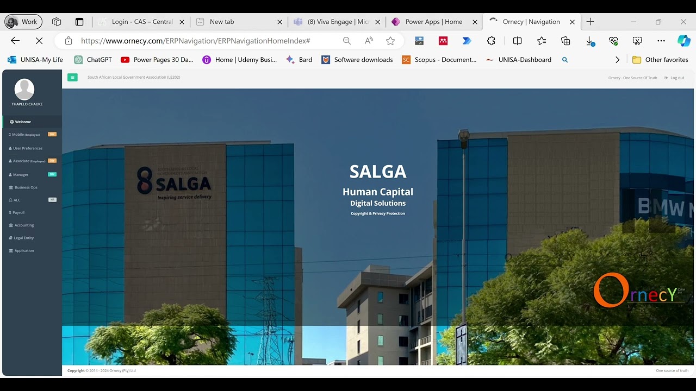Toggle the green hamburger sidebar menu button
696x391 pixels.
(x=72, y=78)
